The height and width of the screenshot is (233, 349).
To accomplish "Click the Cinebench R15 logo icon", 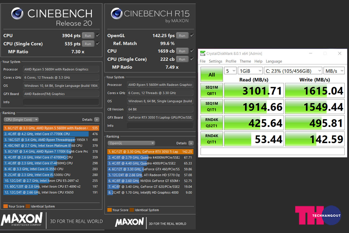I will click(x=116, y=14).
